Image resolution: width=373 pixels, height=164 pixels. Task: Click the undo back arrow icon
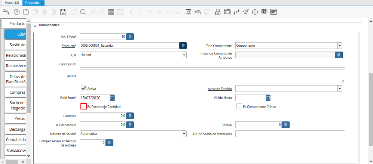(x=6, y=12)
